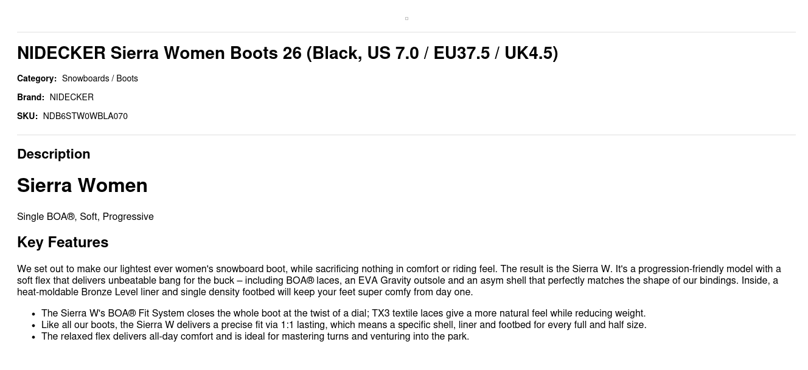Click the Key Features heading

(x=63, y=242)
